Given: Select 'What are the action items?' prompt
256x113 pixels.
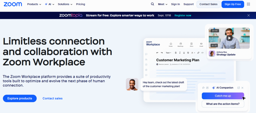Looking at the screenshot, I should coord(223,104).
